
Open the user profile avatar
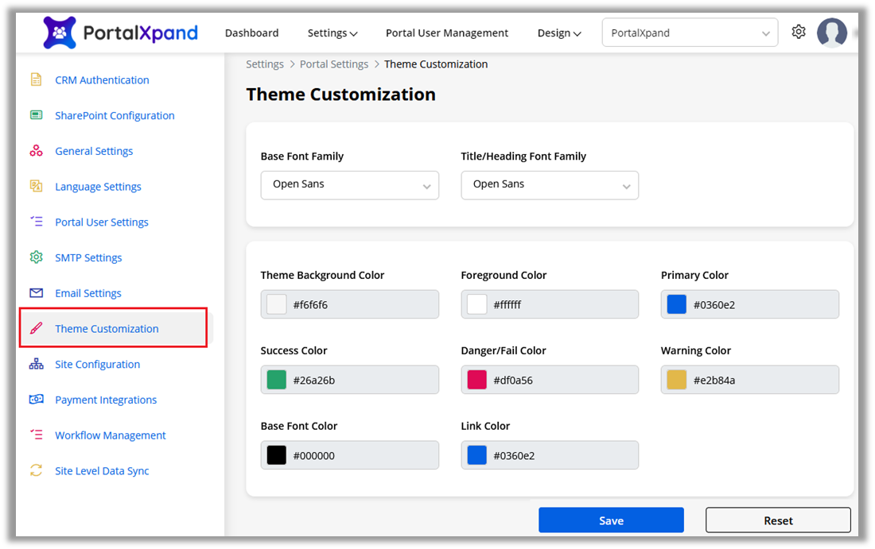point(832,33)
